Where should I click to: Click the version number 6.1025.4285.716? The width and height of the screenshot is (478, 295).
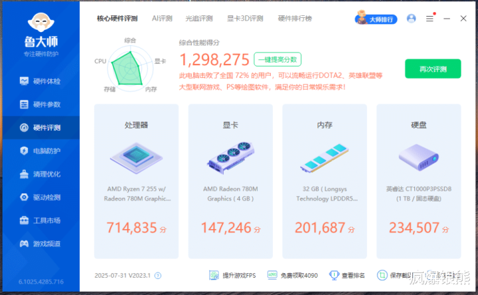pos(41,282)
